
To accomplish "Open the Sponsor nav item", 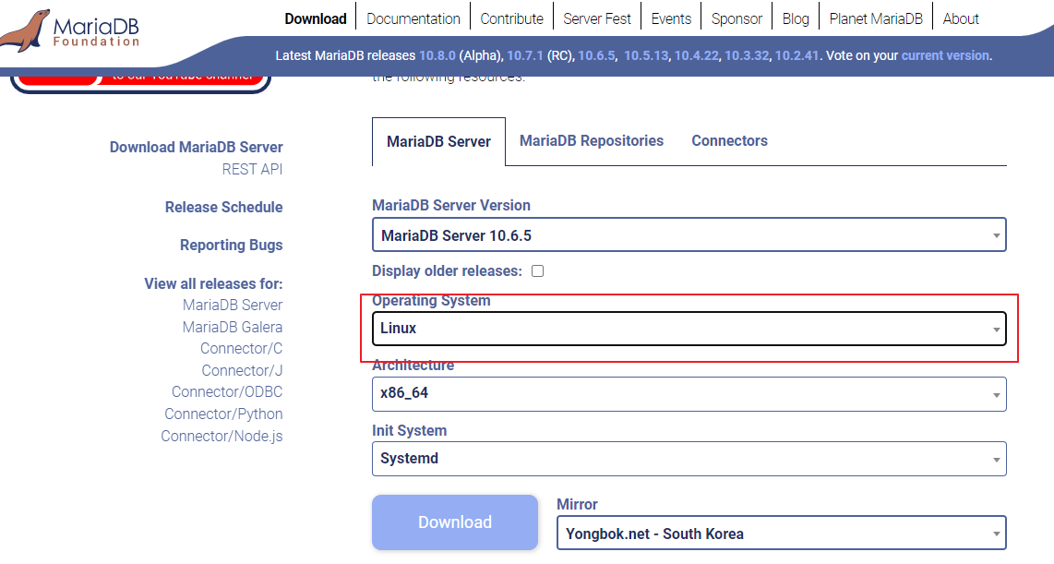I will 737,18.
